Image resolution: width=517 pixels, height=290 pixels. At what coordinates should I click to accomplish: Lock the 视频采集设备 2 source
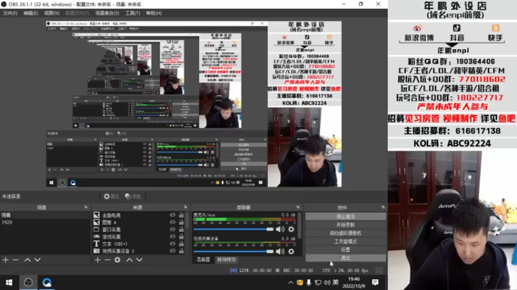[182, 251]
